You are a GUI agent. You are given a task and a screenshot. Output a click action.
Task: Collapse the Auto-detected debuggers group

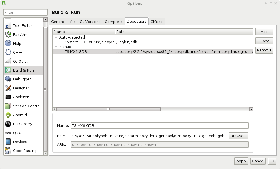coord(56,37)
